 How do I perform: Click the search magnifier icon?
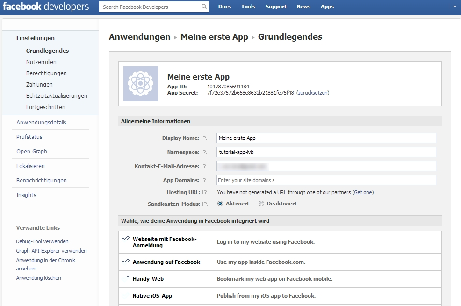coord(204,7)
